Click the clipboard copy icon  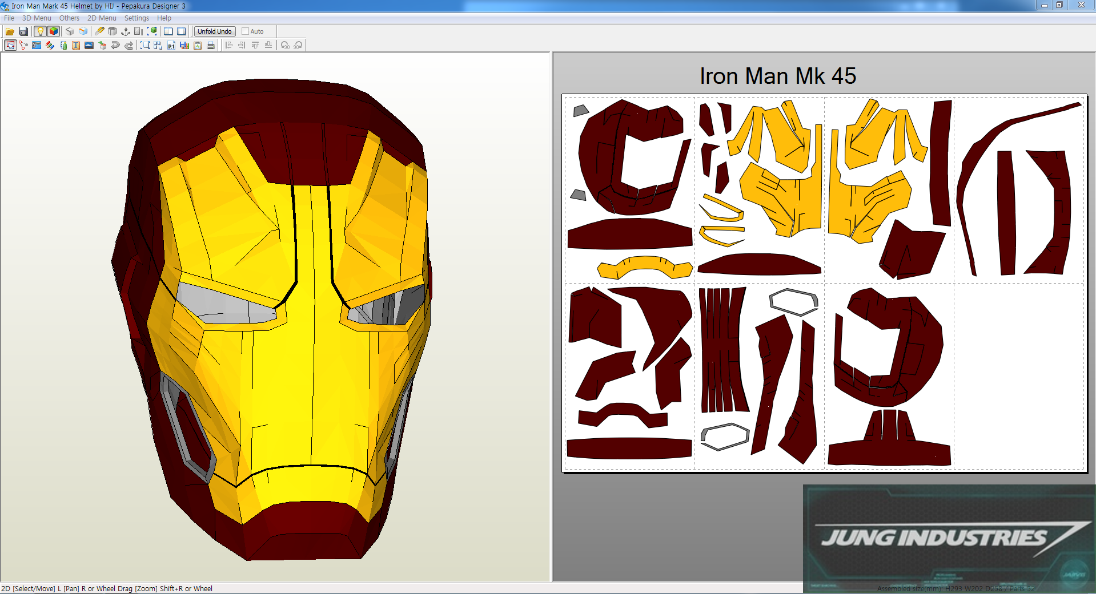(x=198, y=45)
